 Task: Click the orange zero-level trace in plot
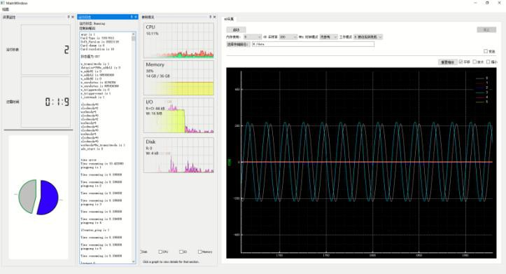click(367, 162)
